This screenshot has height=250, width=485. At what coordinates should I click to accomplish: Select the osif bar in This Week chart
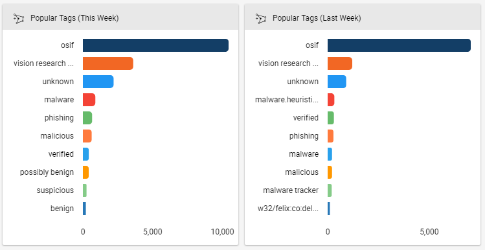[x=155, y=45]
